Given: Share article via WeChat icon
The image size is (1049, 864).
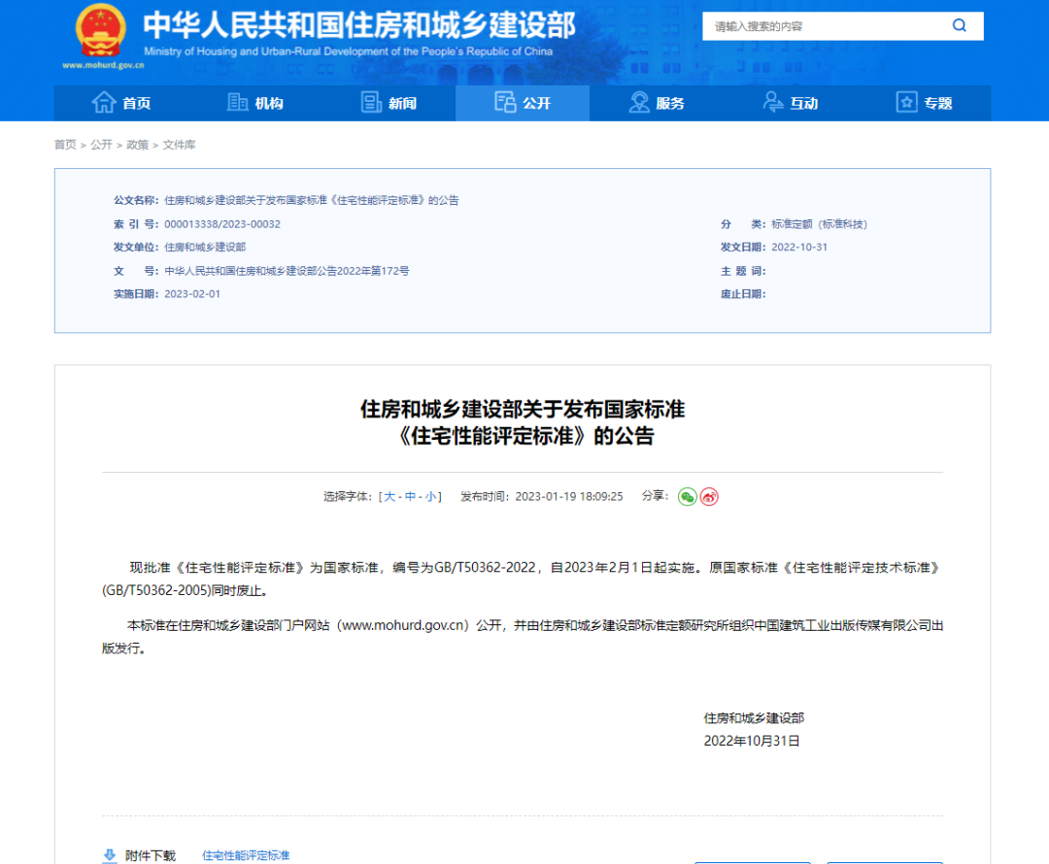Looking at the screenshot, I should pyautogui.click(x=687, y=497).
